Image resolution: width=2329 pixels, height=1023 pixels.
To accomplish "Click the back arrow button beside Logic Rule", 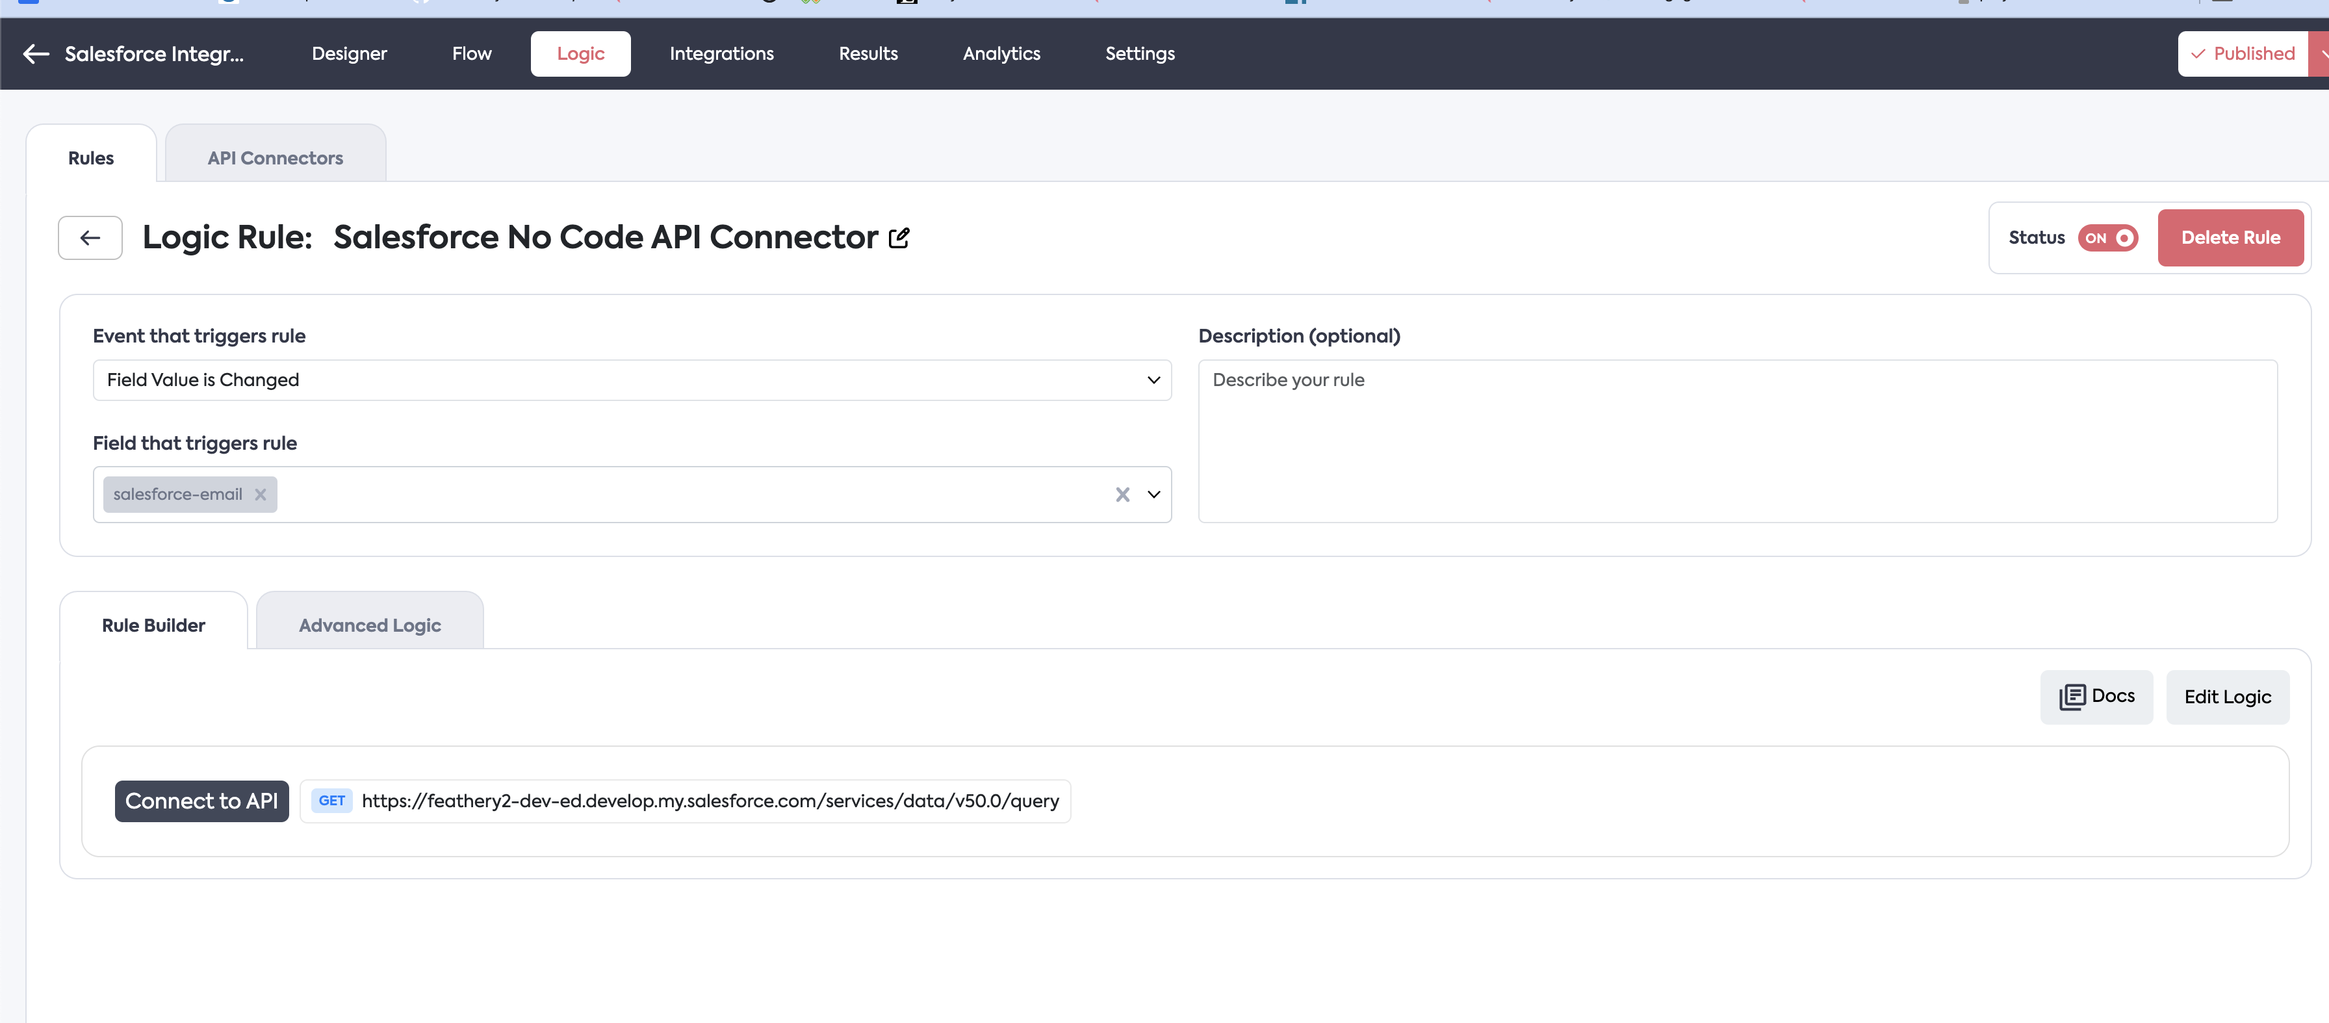I will tap(90, 238).
